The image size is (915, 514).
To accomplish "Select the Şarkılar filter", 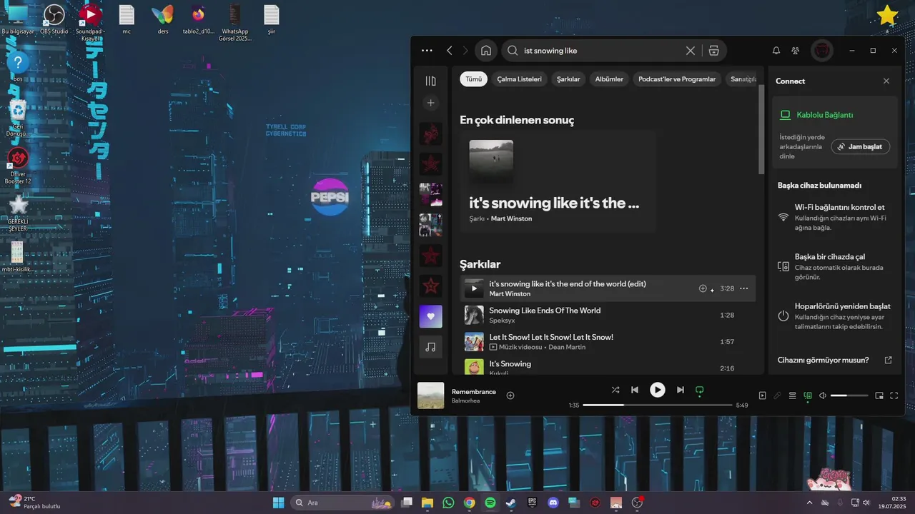I will 568,79.
